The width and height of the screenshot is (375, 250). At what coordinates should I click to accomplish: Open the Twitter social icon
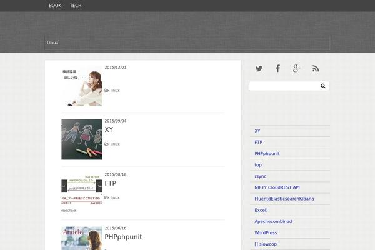(259, 69)
